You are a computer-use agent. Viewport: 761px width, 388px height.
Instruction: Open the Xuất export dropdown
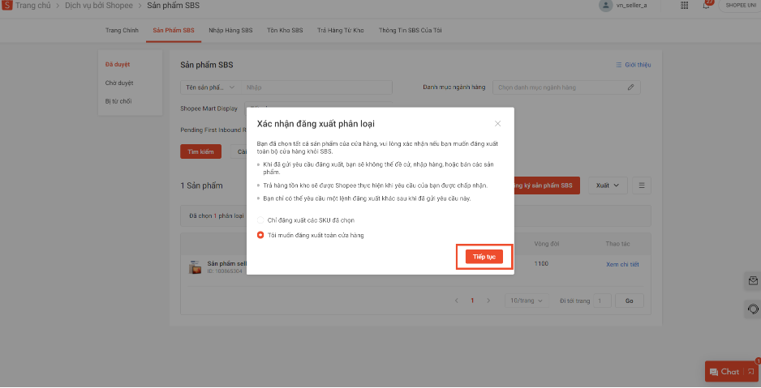(x=608, y=185)
